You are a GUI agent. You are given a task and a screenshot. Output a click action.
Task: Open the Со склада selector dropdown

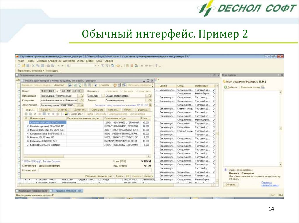(x=103, y=96)
